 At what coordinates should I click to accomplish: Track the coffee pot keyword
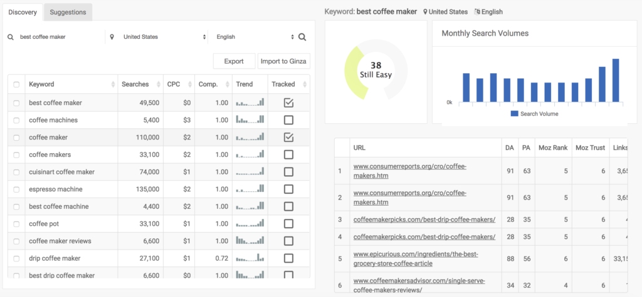(x=288, y=224)
